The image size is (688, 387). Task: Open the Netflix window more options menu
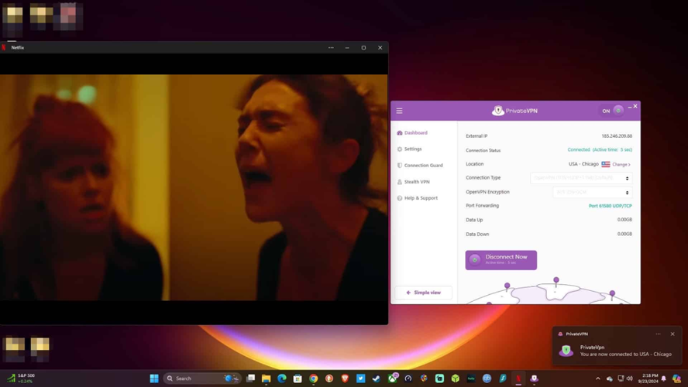coord(331,47)
